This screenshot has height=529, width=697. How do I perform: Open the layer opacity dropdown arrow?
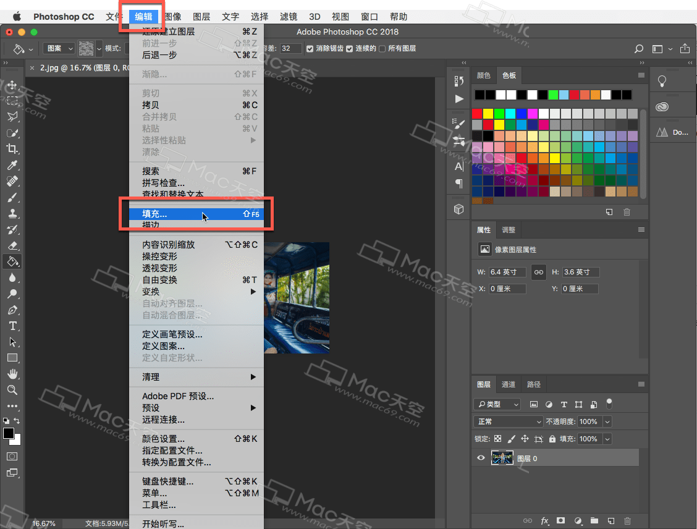click(x=607, y=421)
